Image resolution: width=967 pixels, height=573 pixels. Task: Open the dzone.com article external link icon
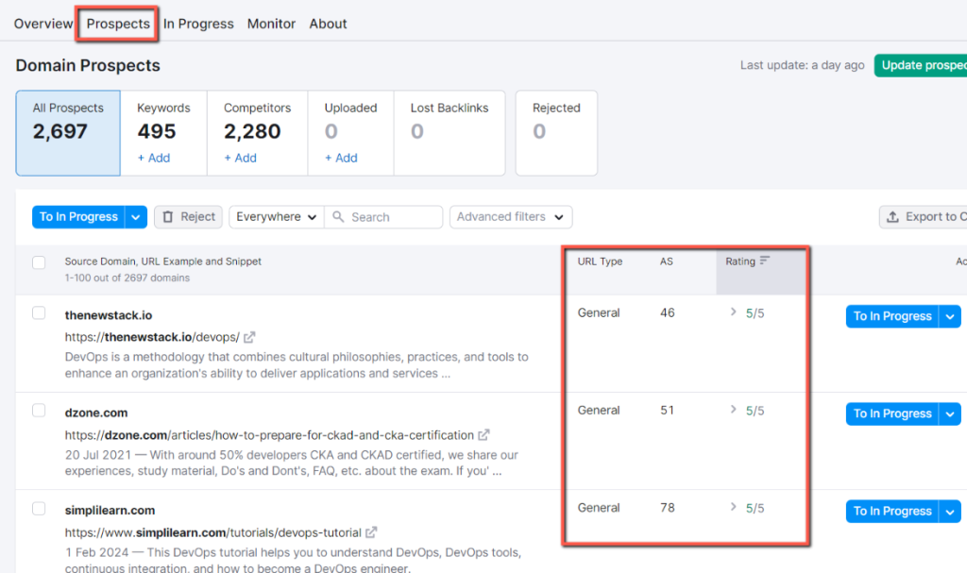(483, 434)
